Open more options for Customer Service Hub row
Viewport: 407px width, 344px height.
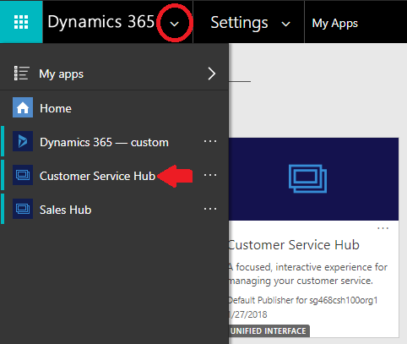[x=210, y=175]
